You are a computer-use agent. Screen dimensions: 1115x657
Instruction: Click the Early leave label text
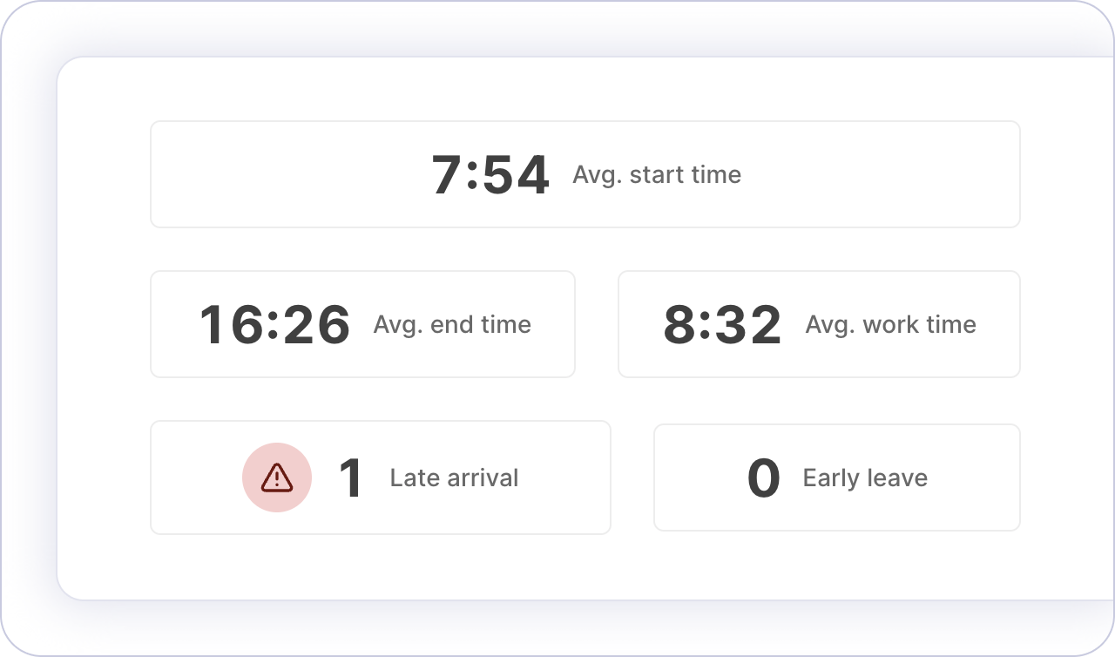[865, 478]
